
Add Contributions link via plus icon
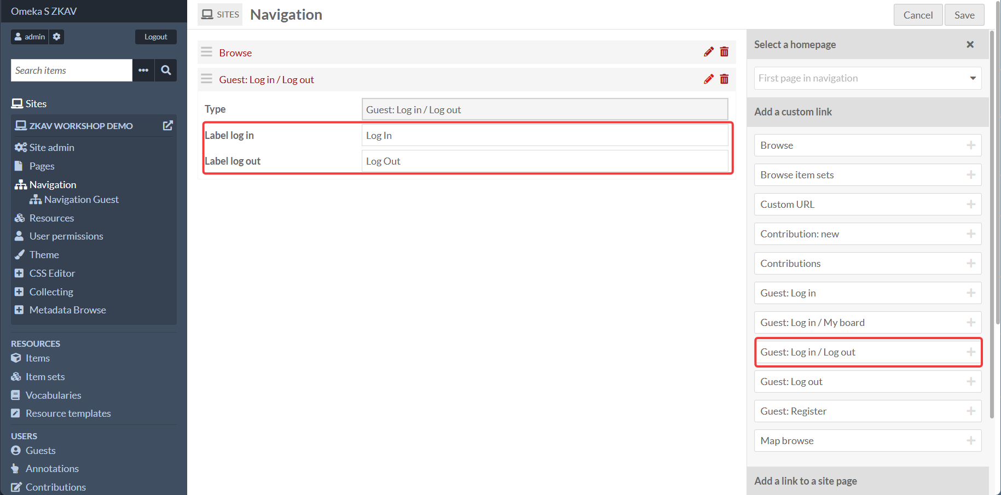click(x=971, y=263)
